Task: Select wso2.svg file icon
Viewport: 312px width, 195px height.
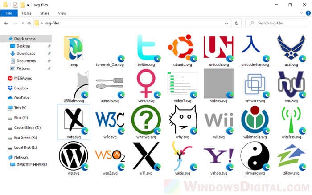Action: [x=110, y=161]
